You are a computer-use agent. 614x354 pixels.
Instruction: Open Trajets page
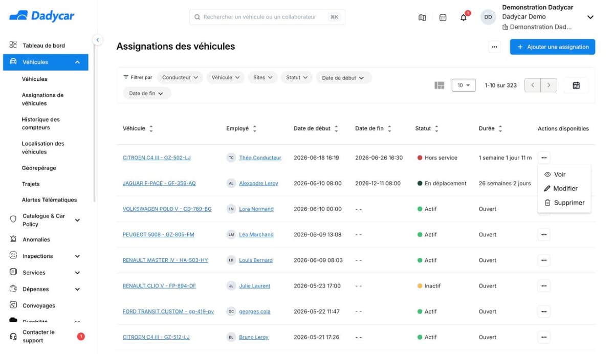pyautogui.click(x=31, y=184)
